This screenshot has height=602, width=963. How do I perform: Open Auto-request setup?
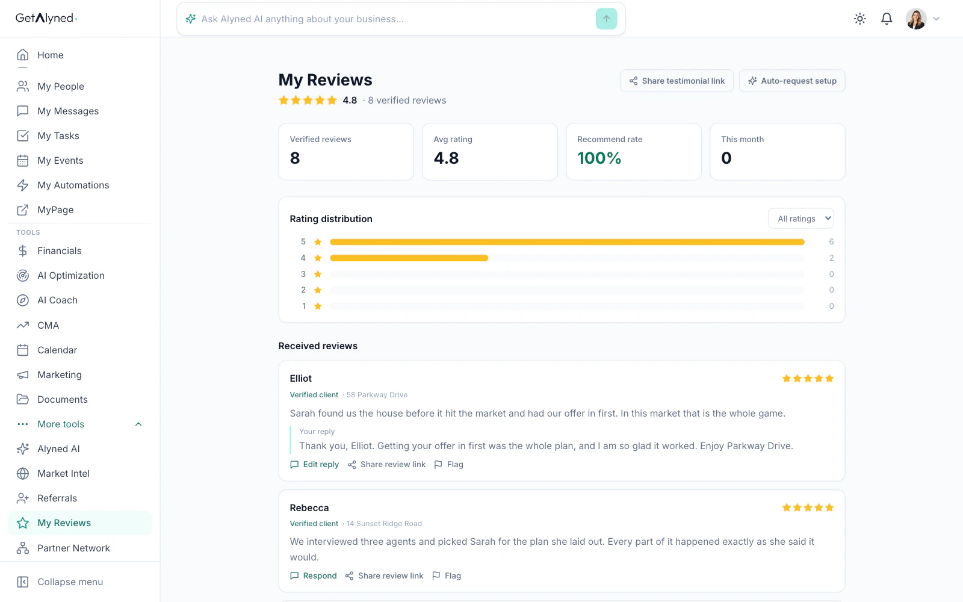(x=792, y=81)
